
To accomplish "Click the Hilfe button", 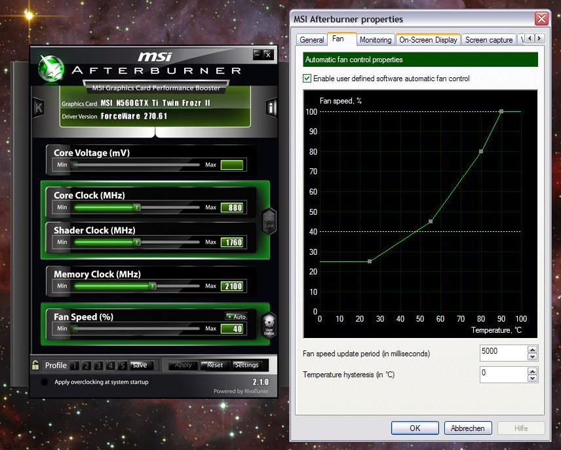I will pyautogui.click(x=521, y=428).
